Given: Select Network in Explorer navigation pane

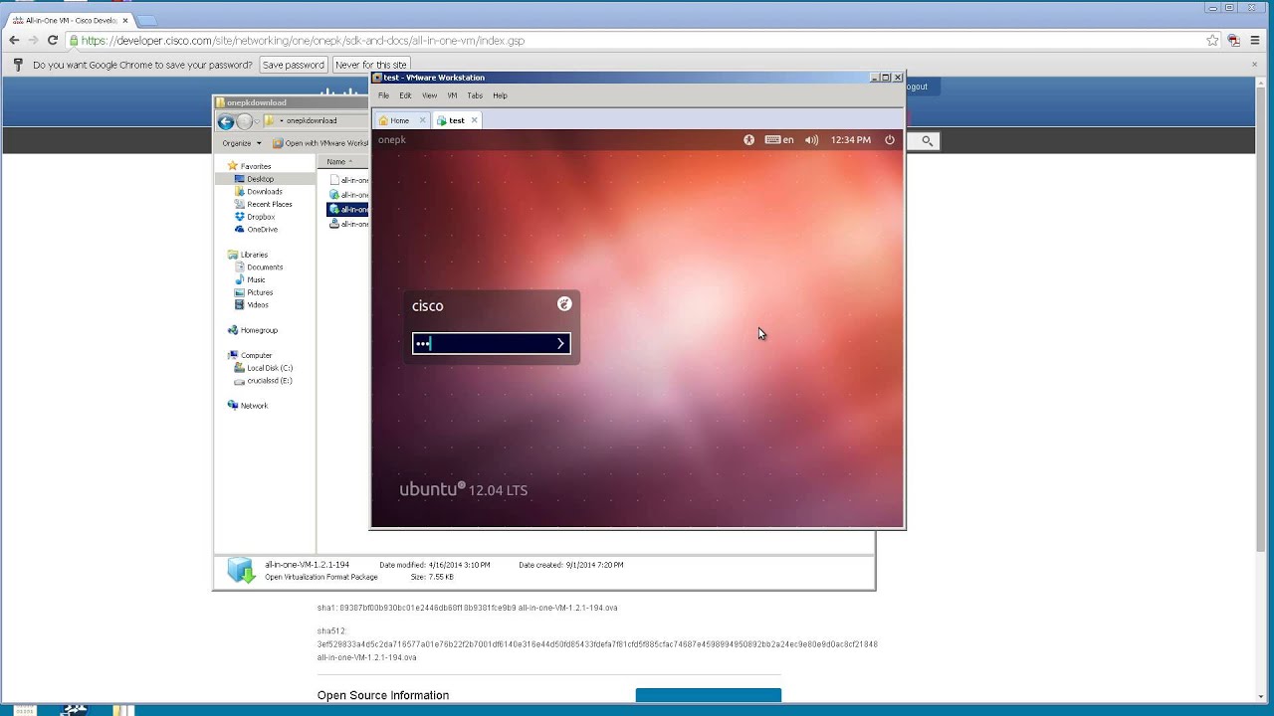Looking at the screenshot, I should click(x=253, y=406).
